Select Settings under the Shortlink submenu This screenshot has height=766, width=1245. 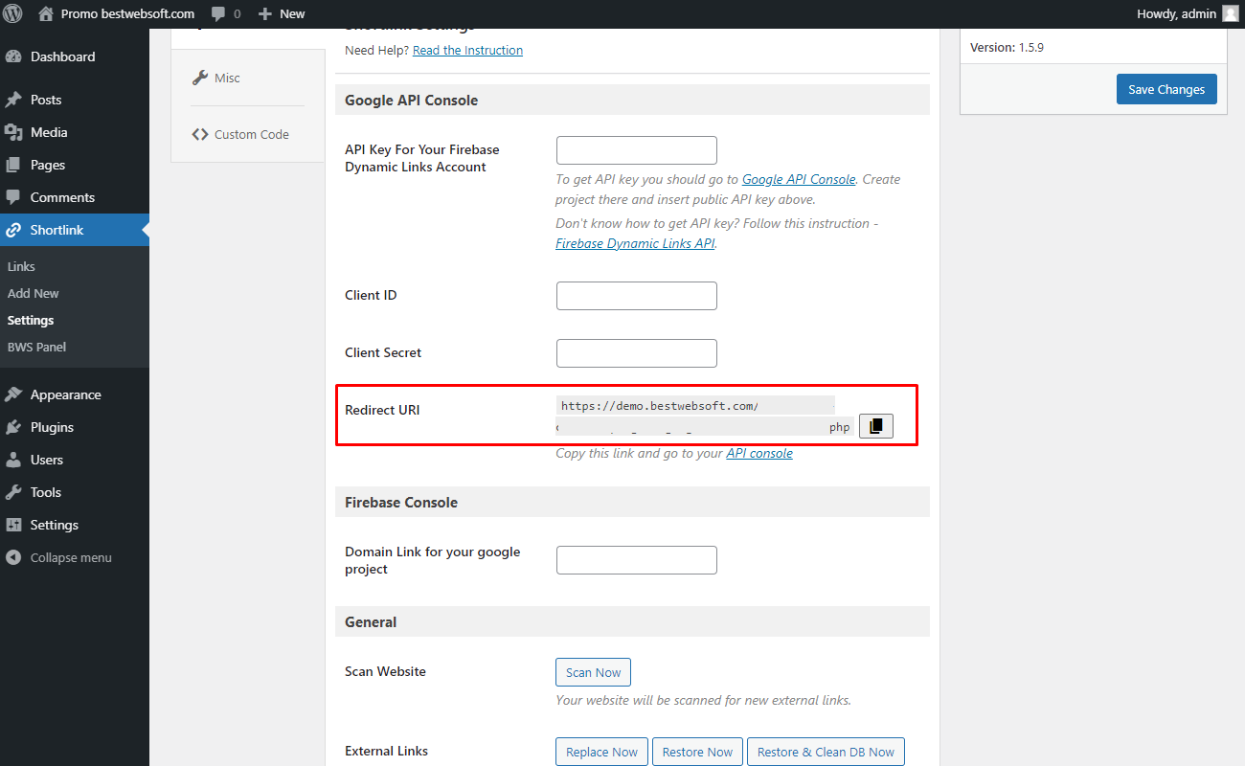tap(31, 320)
